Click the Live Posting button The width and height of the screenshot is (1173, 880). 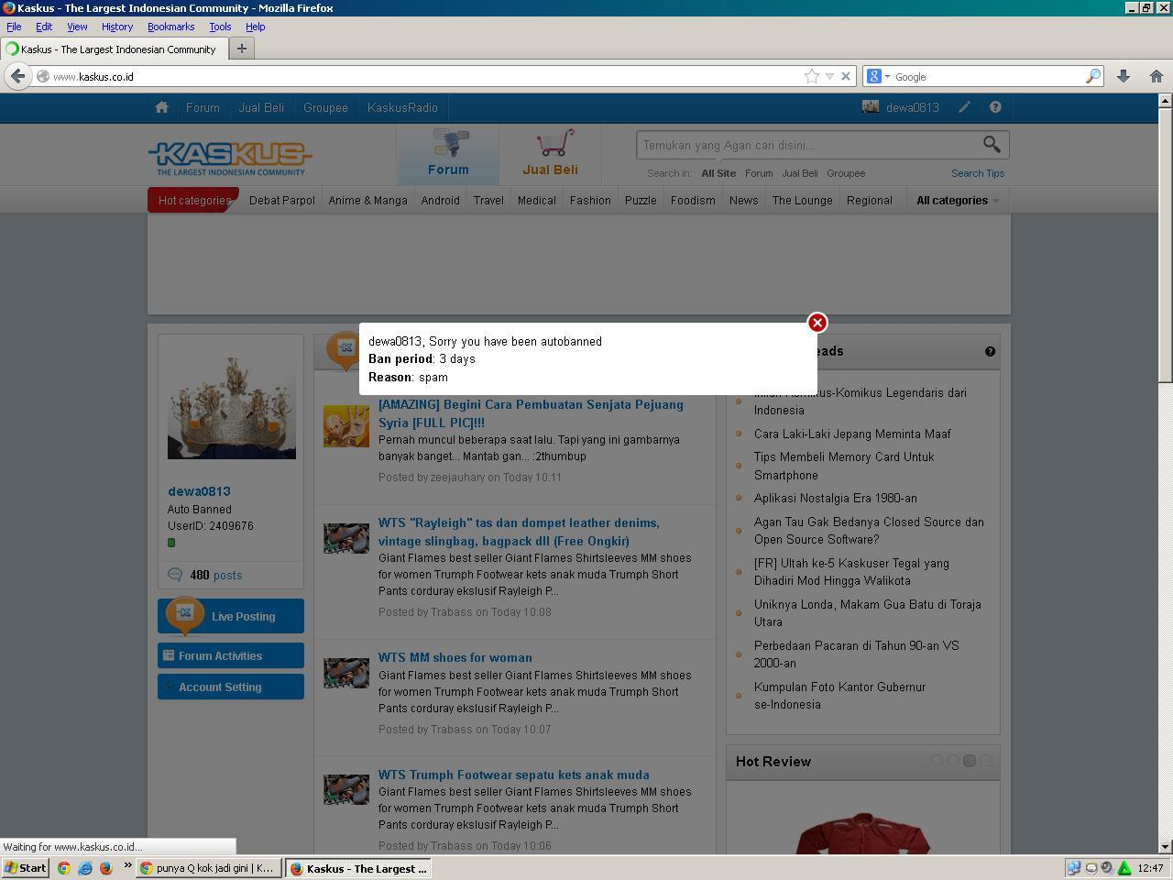pyautogui.click(x=231, y=616)
